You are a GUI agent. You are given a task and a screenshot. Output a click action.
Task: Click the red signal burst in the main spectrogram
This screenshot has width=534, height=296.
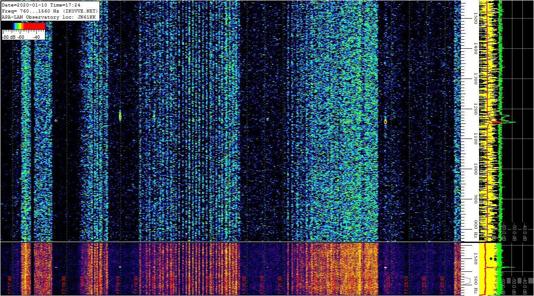click(385, 122)
